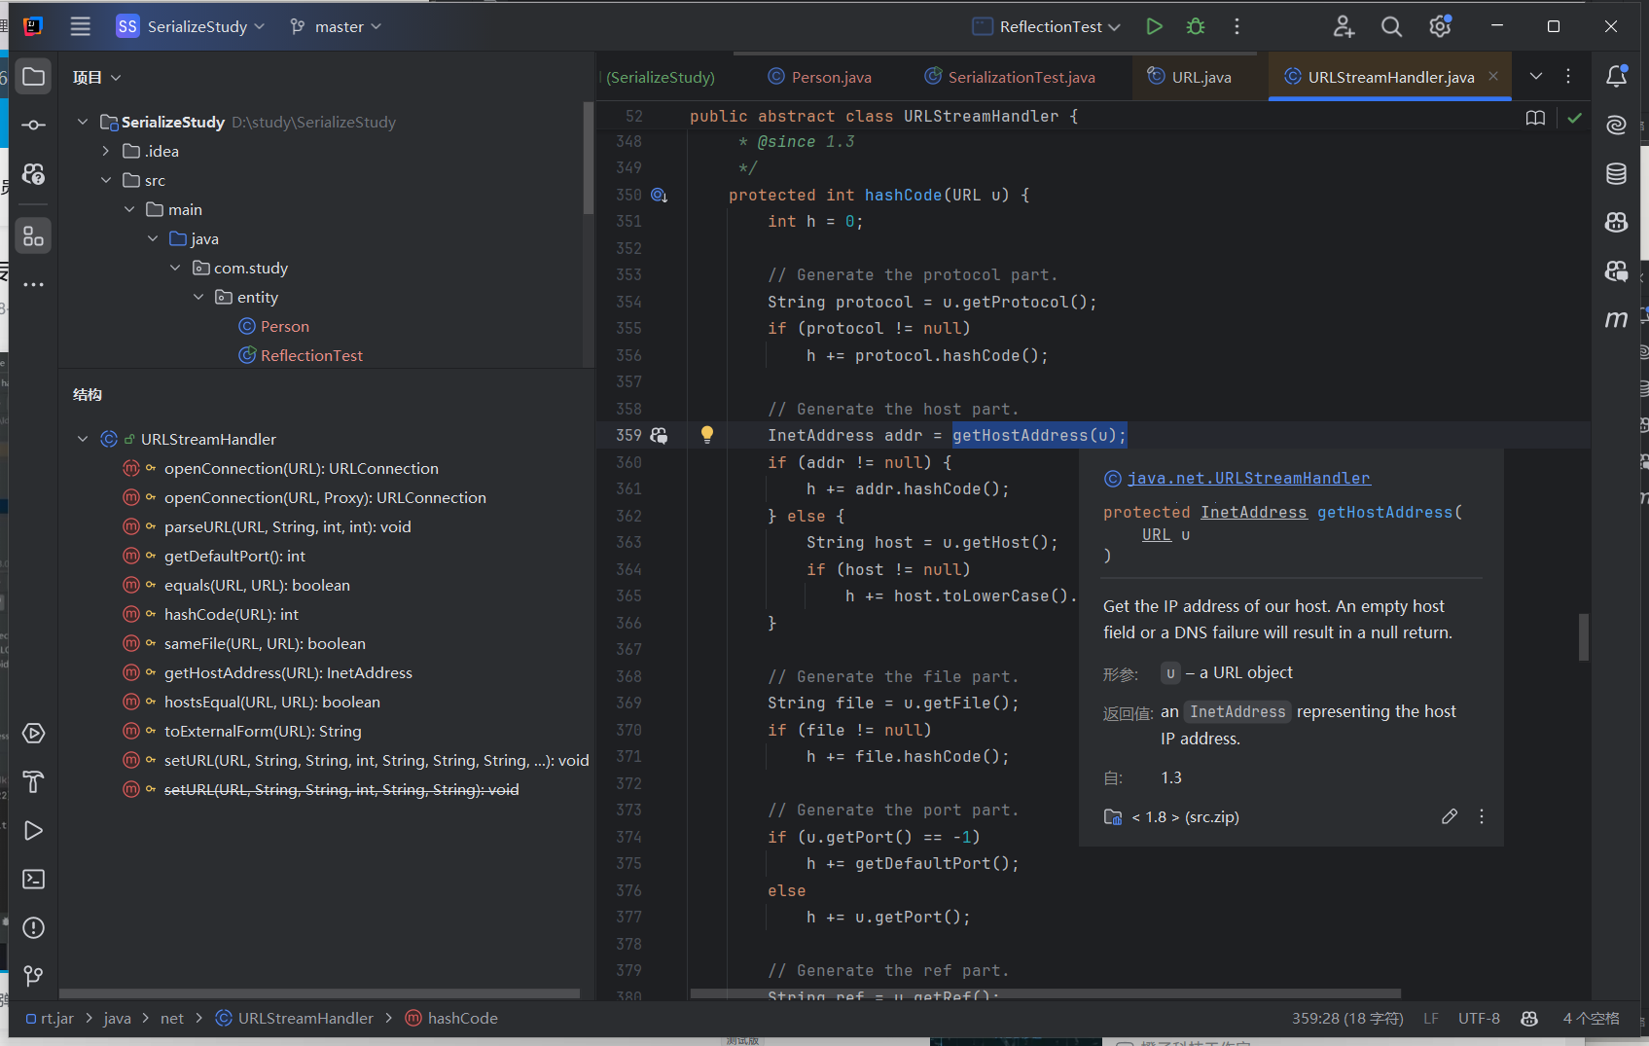Collapse the main folder
Screen dimensions: 1649x1046
129,209
